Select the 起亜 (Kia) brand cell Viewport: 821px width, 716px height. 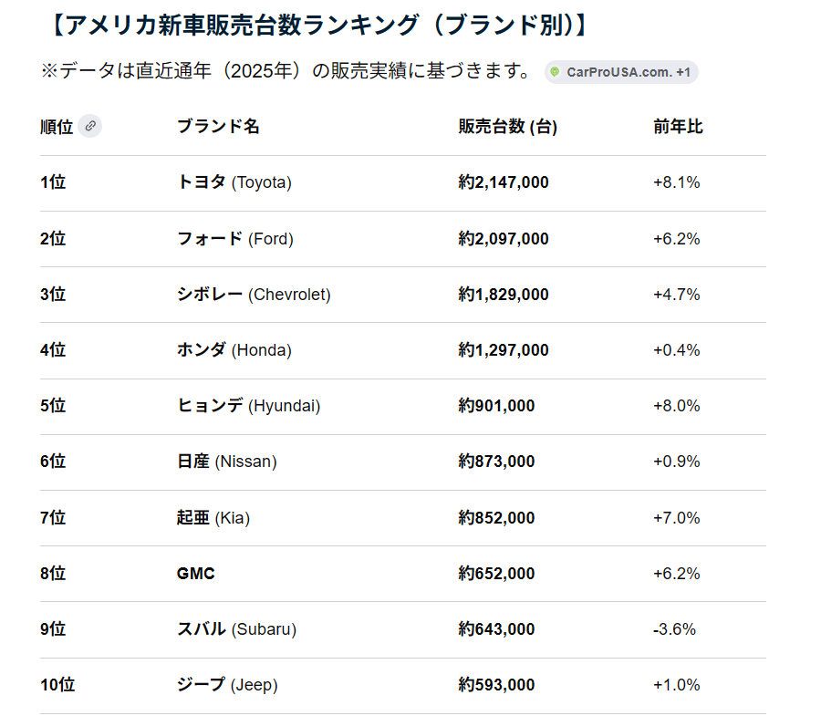click(x=213, y=518)
